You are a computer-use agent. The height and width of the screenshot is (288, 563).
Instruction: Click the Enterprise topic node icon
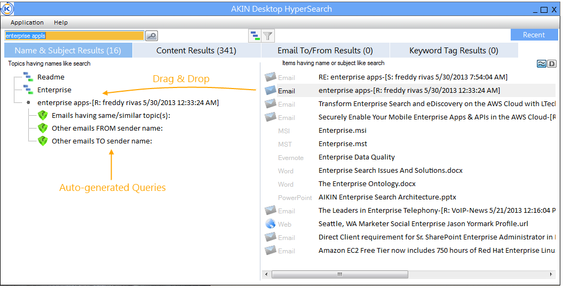tap(28, 89)
